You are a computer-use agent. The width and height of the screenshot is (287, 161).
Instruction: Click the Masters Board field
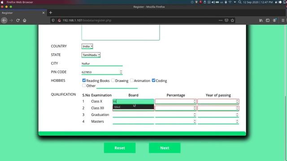pyautogui.click(x=133, y=122)
